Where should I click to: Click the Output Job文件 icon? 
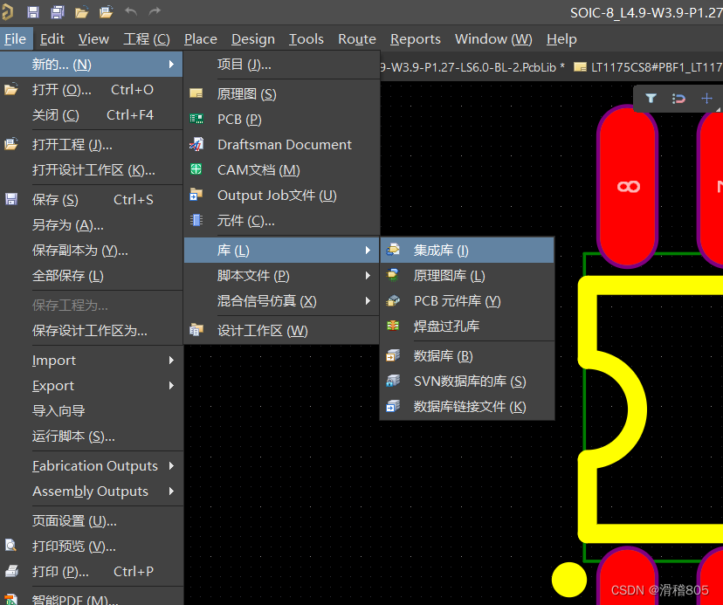[196, 195]
